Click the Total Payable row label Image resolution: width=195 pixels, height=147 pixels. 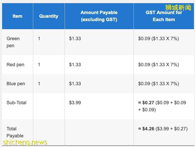tap(15, 132)
